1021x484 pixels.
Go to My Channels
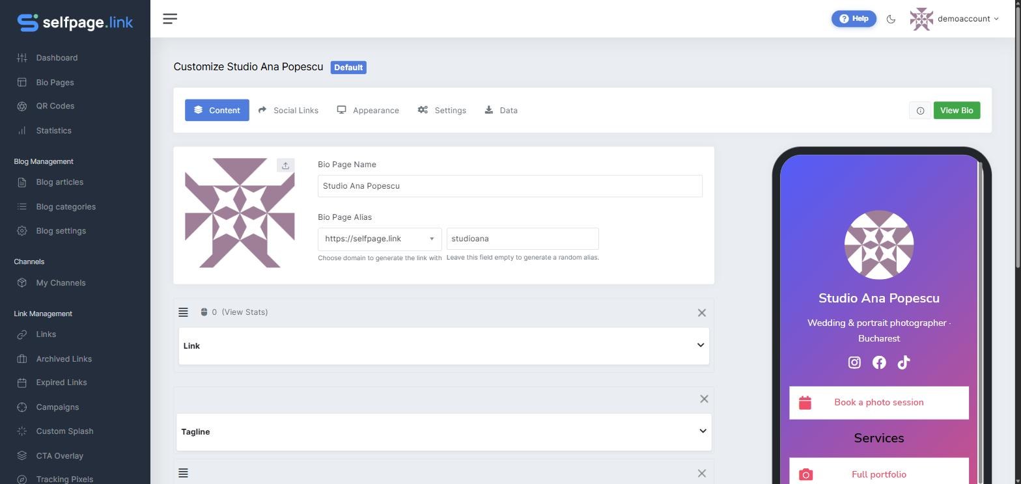(x=61, y=283)
